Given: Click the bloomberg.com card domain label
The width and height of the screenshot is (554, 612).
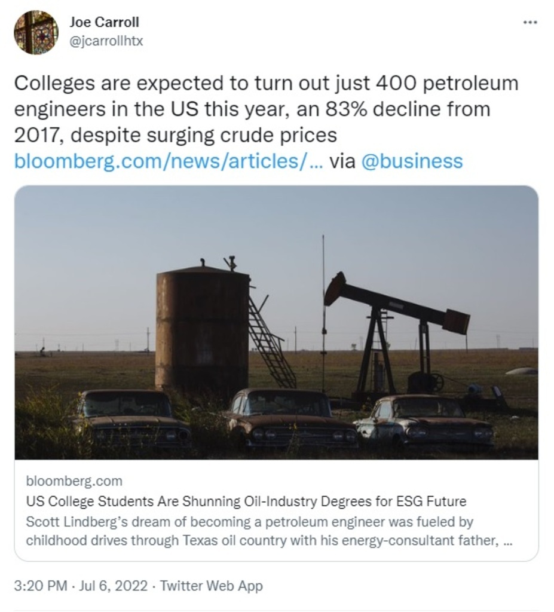Looking at the screenshot, I should point(74,481).
